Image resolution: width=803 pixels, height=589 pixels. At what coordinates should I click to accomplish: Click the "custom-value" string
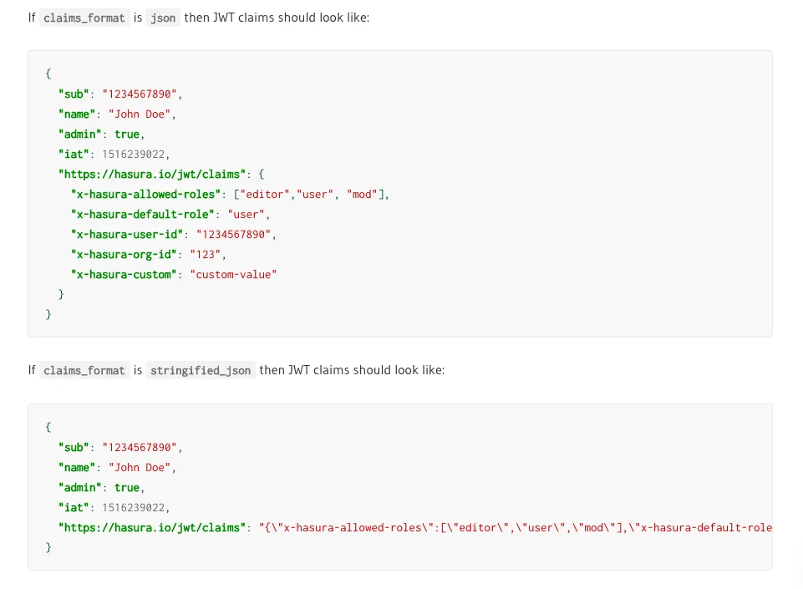coord(233,274)
